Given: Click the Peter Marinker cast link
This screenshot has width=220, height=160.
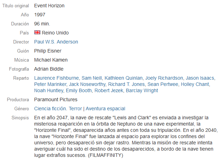Looking at the screenshot, I should (x=50, y=84).
